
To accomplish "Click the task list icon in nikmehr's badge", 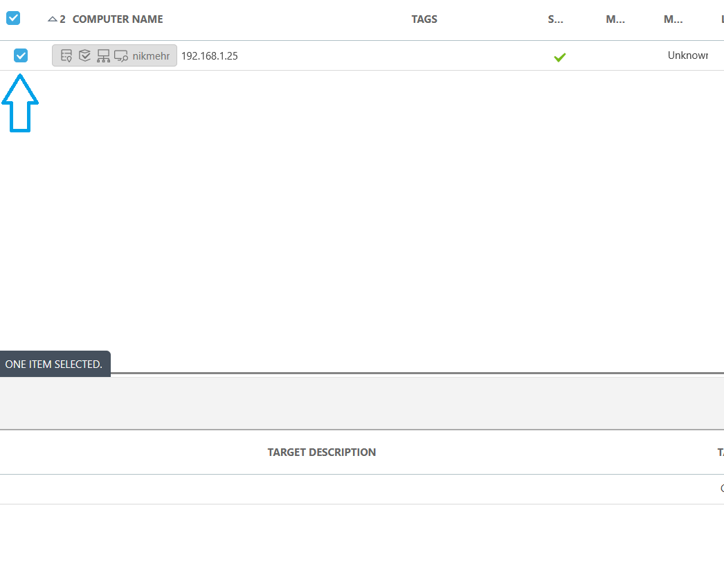I will click(x=66, y=56).
